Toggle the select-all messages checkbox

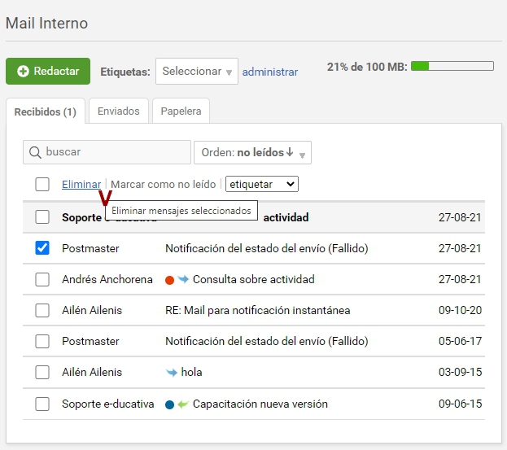click(42, 185)
